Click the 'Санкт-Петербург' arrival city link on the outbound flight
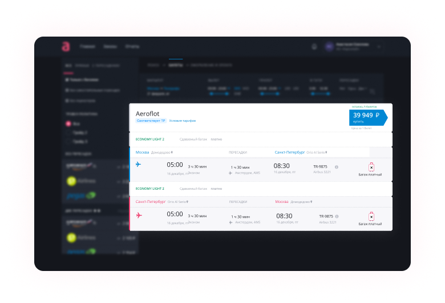This screenshot has width=445, height=303. tap(290, 153)
